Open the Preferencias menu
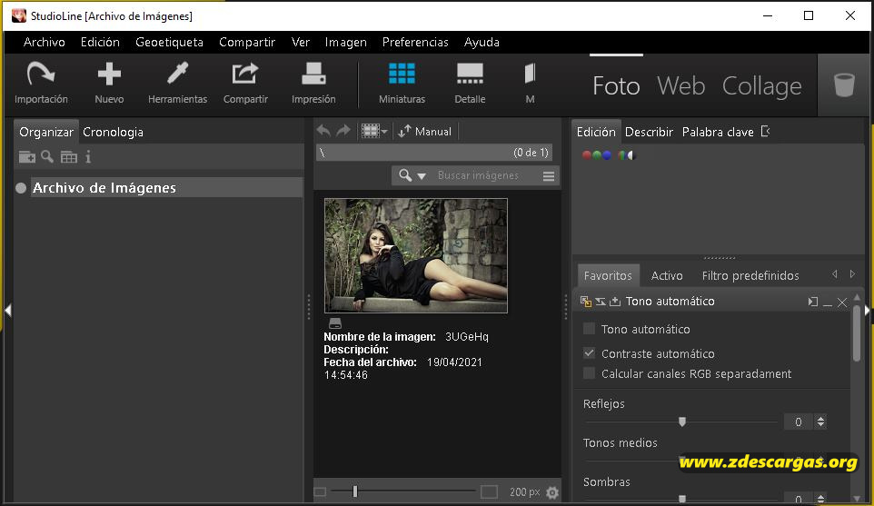This screenshot has height=506, width=874. point(415,43)
